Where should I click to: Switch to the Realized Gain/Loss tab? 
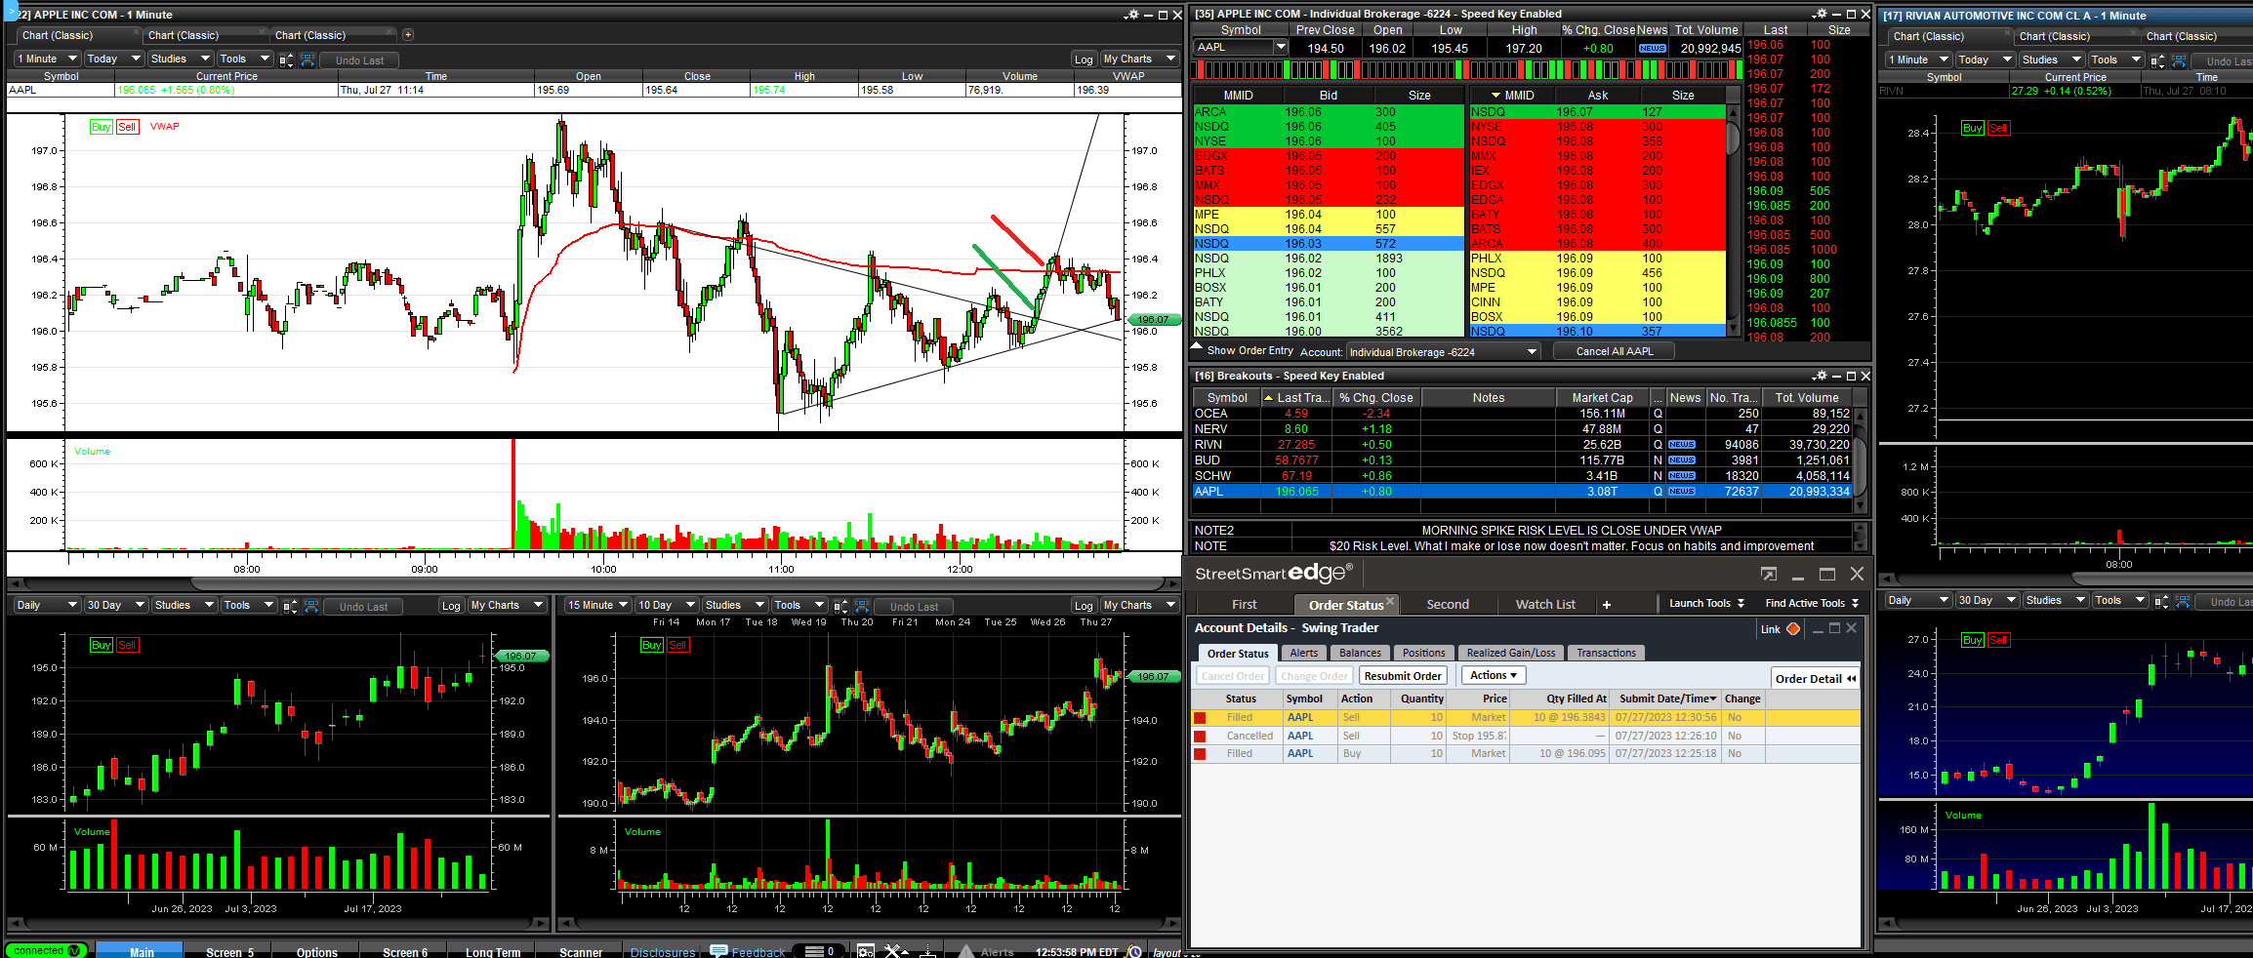[x=1511, y=653]
